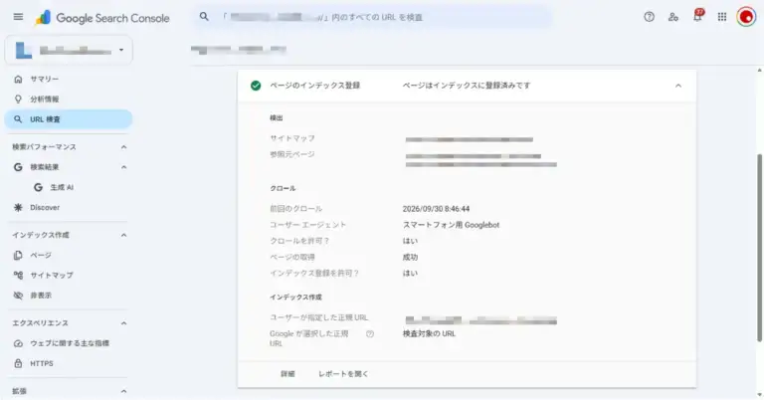
Task: Click the ユーザーが指定した正規 URL label
Action: pyautogui.click(x=318, y=317)
